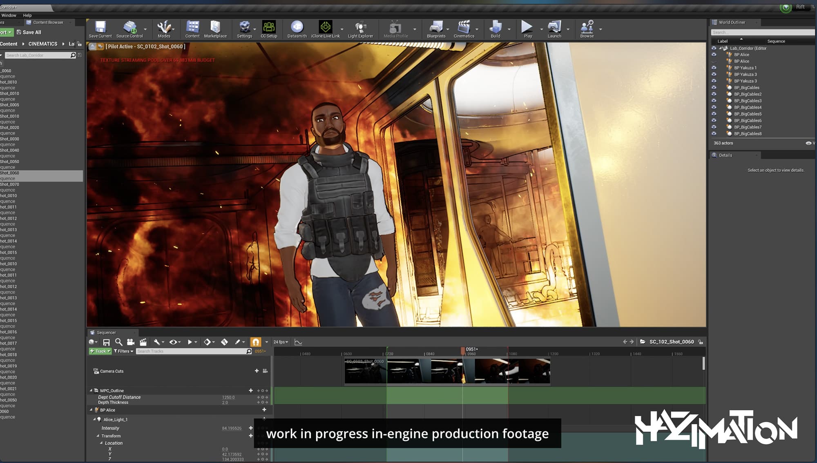Lock the Content Browser path

coord(79,44)
